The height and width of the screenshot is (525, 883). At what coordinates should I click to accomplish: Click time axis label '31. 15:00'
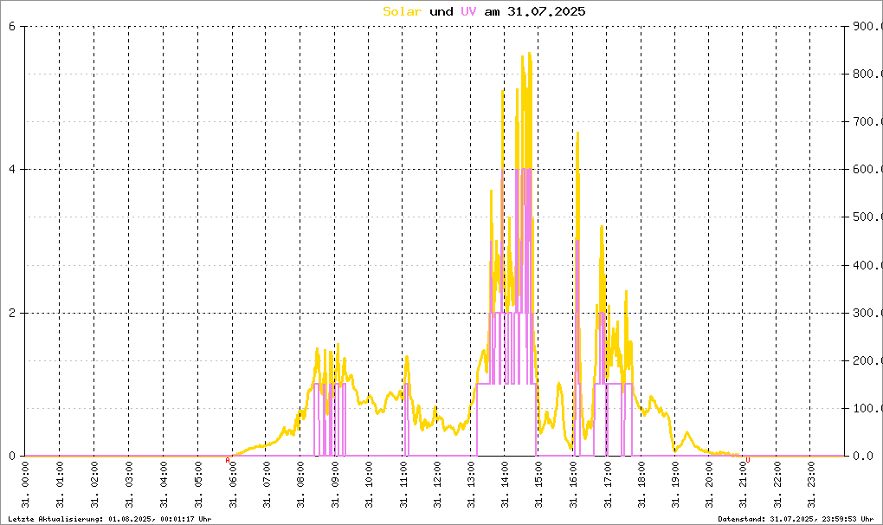pyautogui.click(x=538, y=485)
